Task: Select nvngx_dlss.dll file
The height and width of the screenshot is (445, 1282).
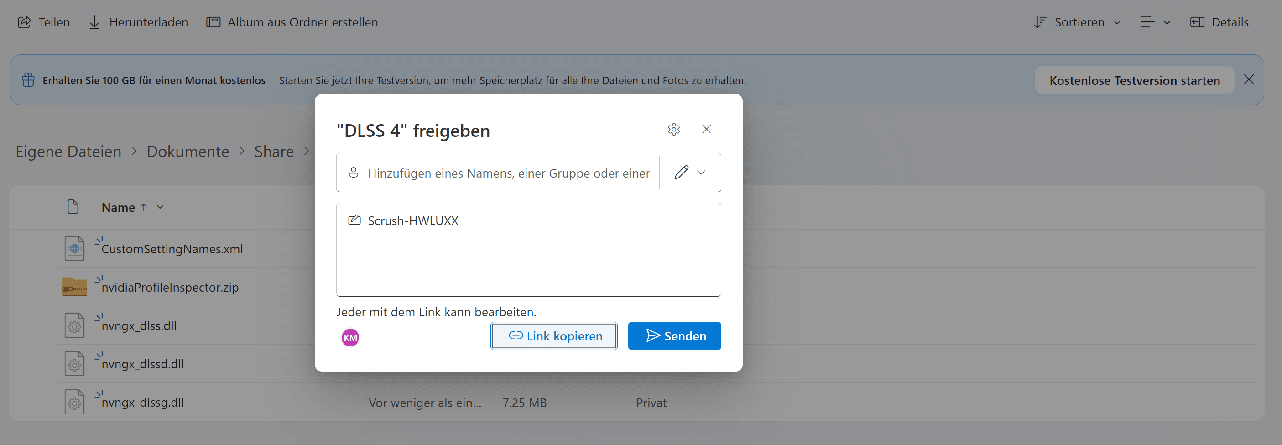Action: pyautogui.click(x=139, y=325)
